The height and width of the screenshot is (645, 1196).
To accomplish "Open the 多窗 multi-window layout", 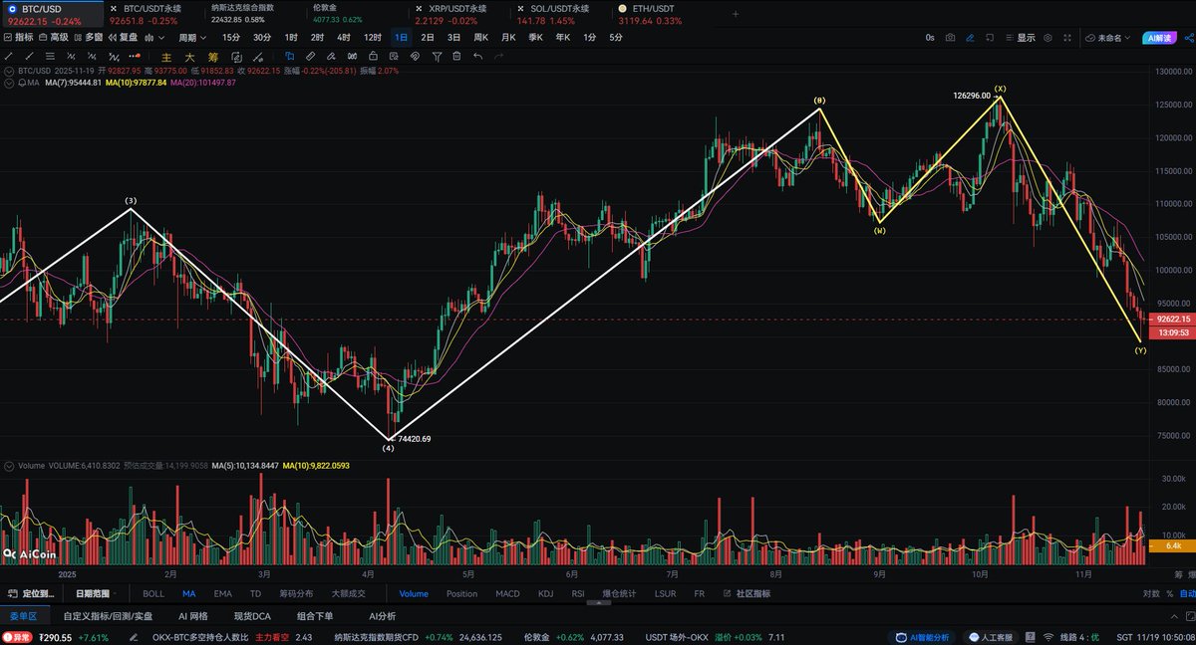I will click(x=88, y=37).
